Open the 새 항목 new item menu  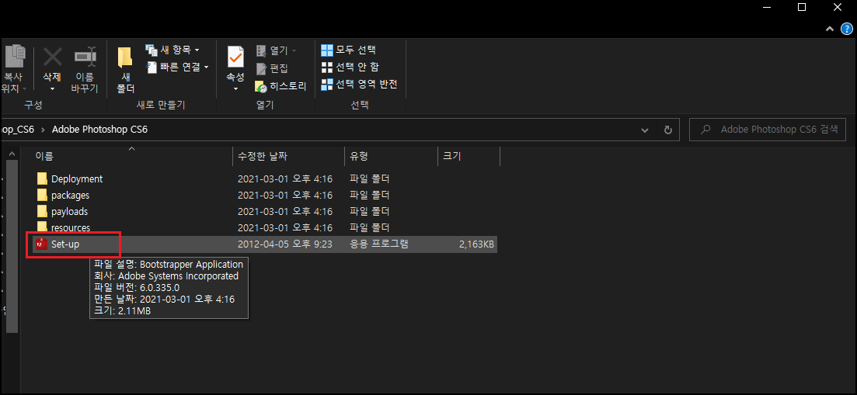[x=172, y=50]
